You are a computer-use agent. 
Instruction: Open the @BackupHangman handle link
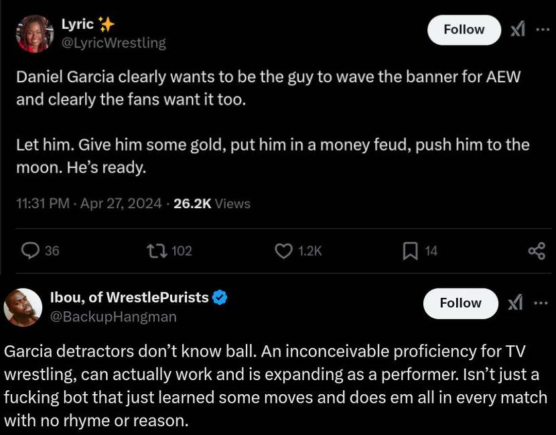pos(113,317)
